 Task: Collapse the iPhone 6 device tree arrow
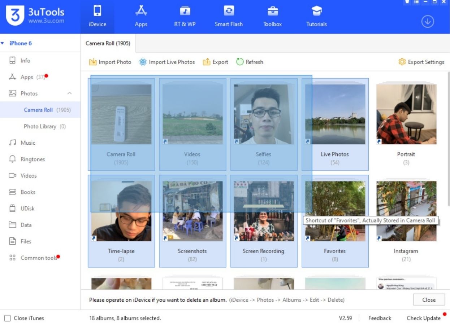tap(3, 43)
